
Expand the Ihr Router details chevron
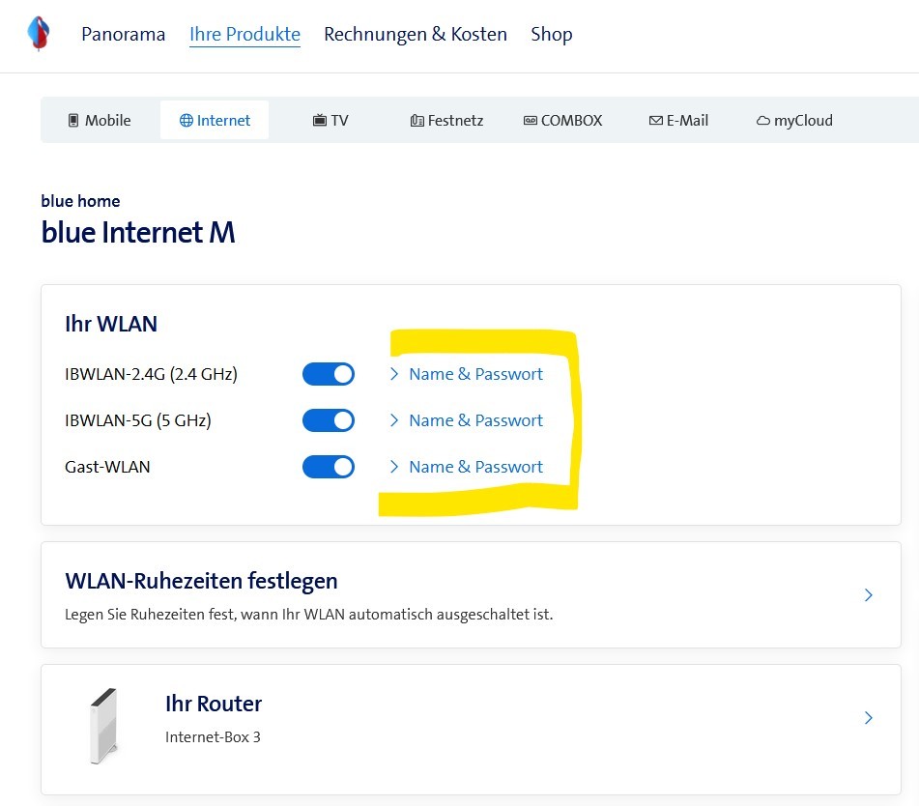coord(868,718)
